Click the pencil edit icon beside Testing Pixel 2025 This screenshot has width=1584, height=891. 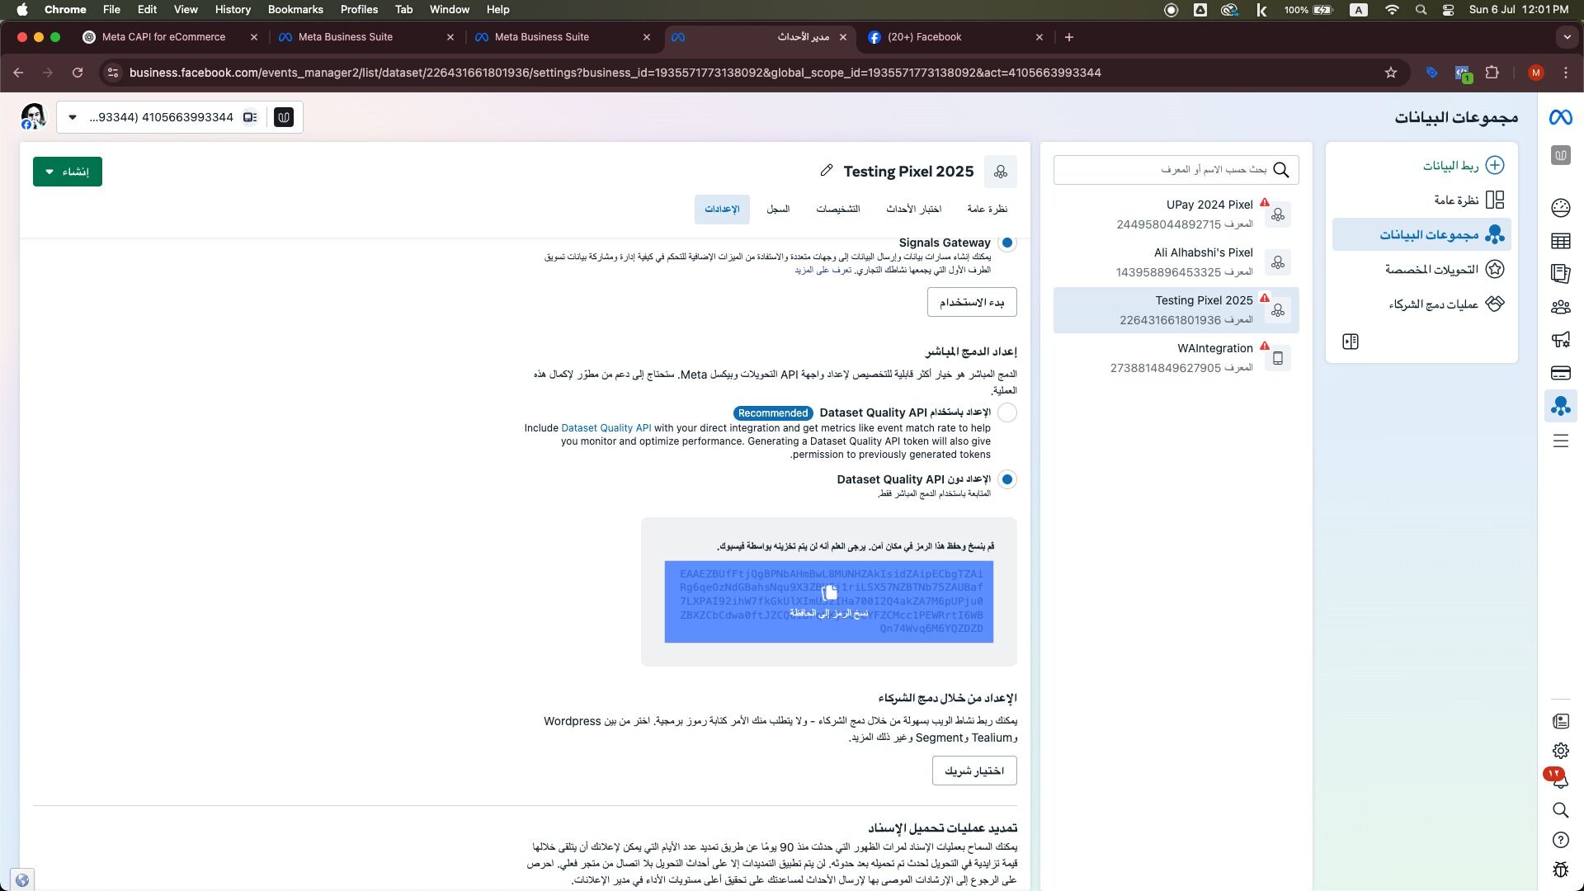(826, 171)
